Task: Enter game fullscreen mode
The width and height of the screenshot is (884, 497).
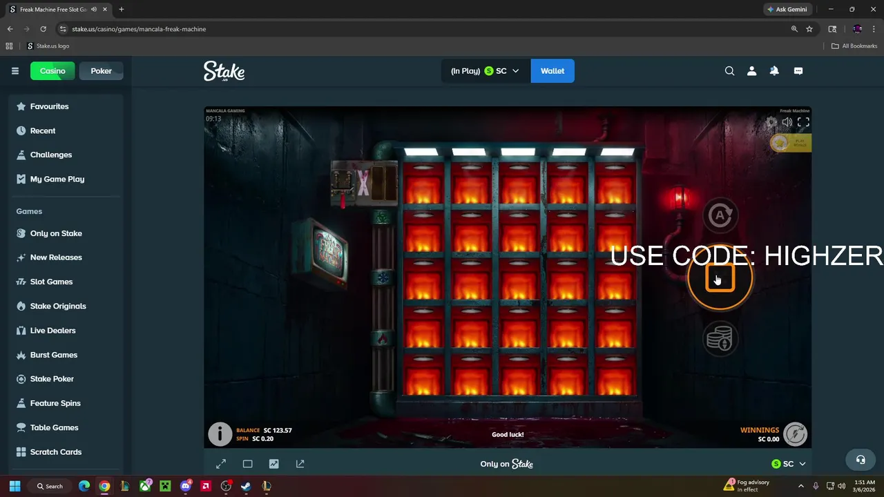Action: pos(803,122)
